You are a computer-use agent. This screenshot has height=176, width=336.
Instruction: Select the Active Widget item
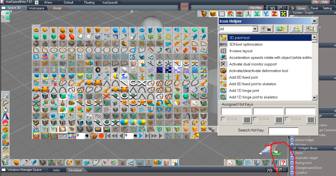pyautogui.click(x=305, y=140)
